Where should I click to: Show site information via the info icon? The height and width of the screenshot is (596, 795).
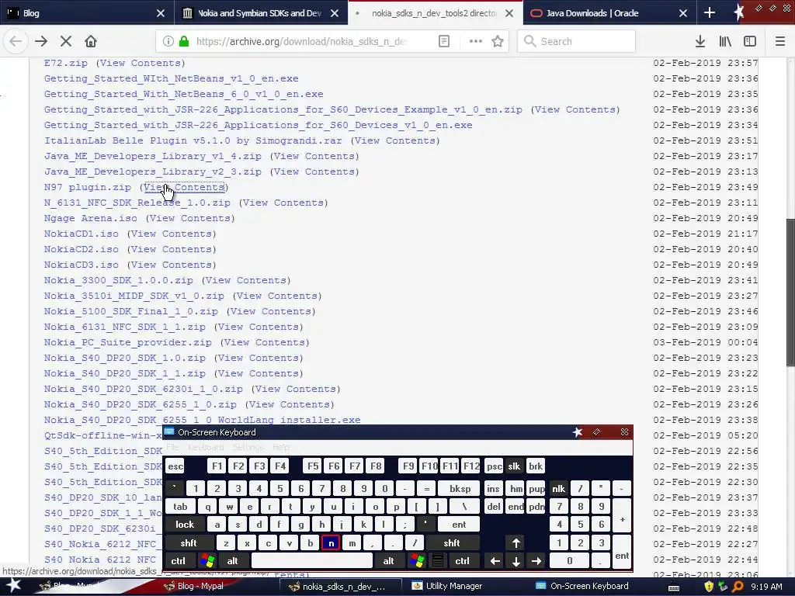tap(168, 42)
